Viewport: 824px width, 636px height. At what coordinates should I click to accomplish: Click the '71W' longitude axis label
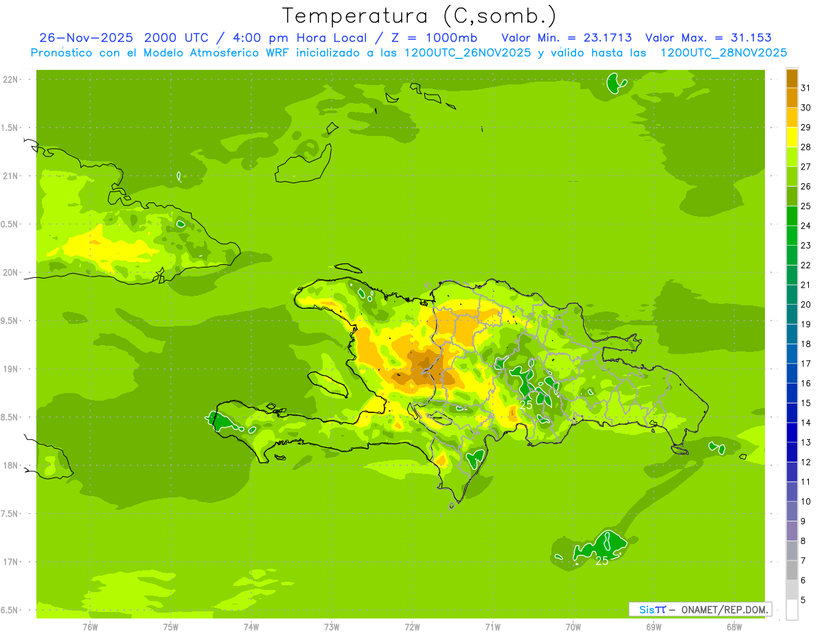[x=492, y=626]
